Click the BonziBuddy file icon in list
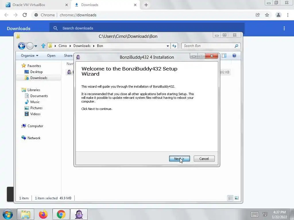This screenshot has width=294, height=220. (x=69, y=72)
